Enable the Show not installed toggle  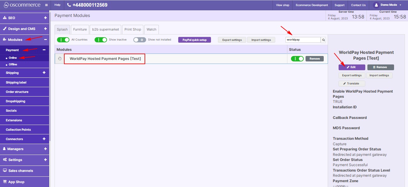coord(139,40)
